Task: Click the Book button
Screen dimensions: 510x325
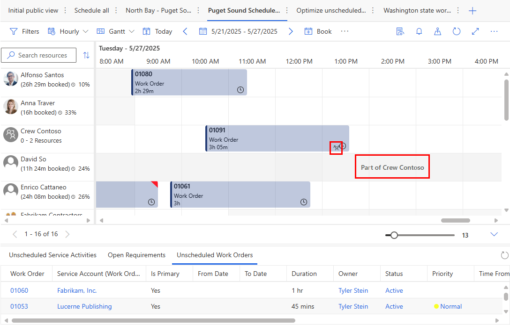Action: 318,31
